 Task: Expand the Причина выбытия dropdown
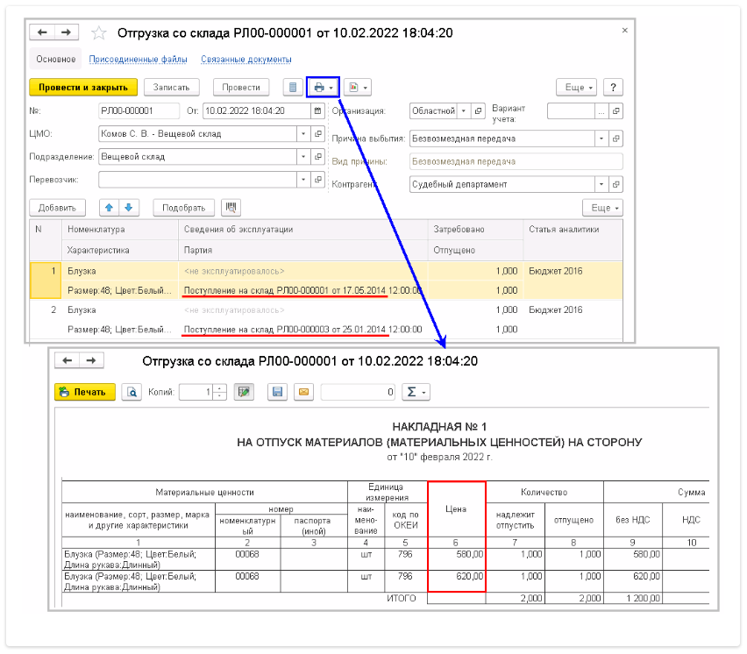point(601,139)
